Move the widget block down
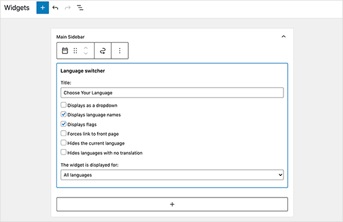Viewport: 343px width, 222px height. coord(86,53)
